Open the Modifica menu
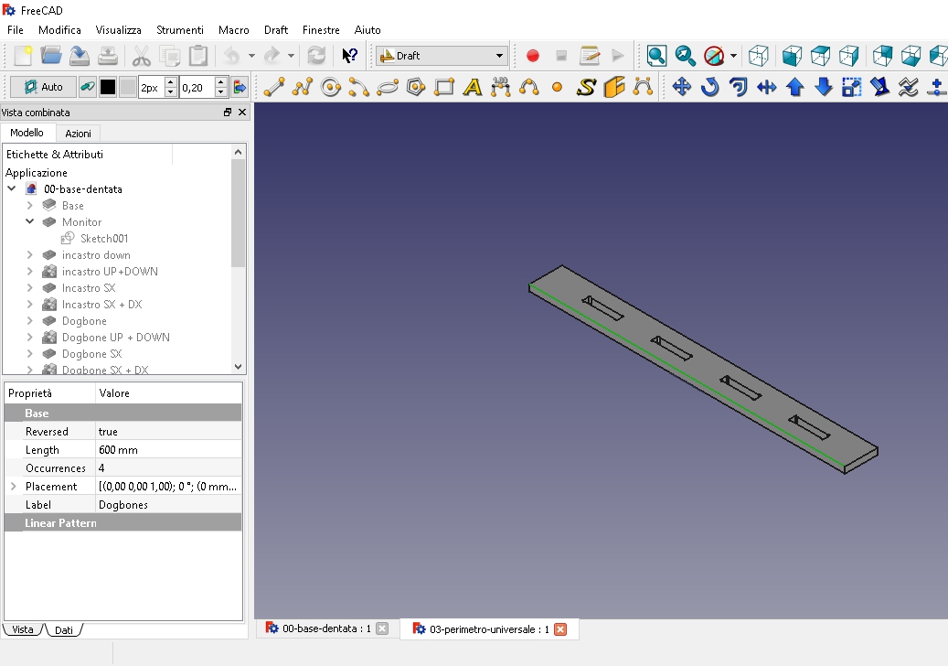The width and height of the screenshot is (948, 666). (x=59, y=29)
